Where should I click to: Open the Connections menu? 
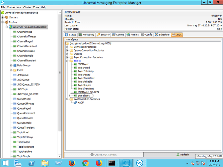tap(14, 7)
